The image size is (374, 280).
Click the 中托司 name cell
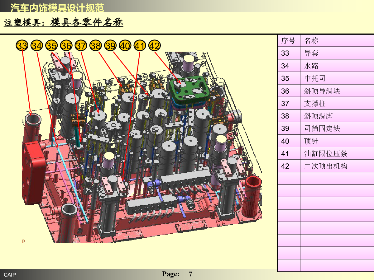(x=337, y=78)
